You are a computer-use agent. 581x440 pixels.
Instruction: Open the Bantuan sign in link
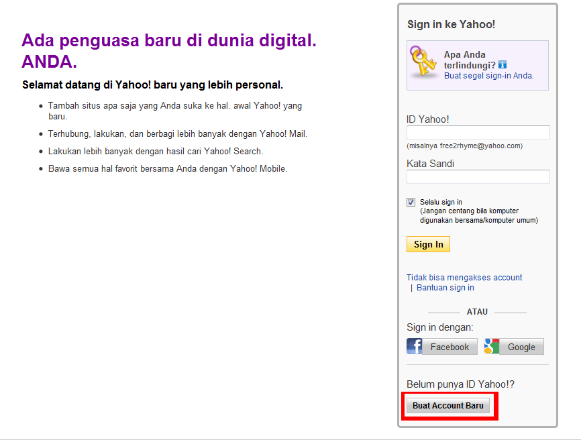445,288
